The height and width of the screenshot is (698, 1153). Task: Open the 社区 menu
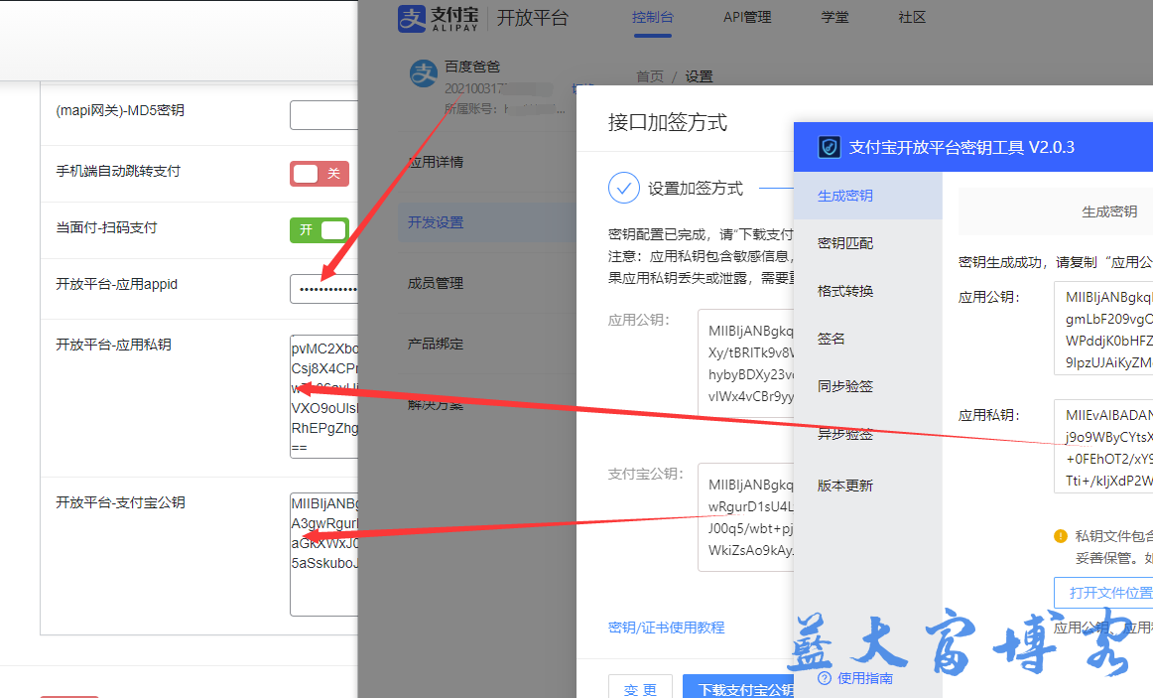pyautogui.click(x=912, y=17)
